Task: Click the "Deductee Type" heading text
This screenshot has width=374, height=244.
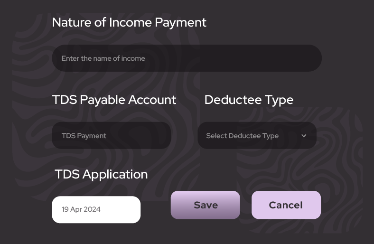Action: point(249,100)
